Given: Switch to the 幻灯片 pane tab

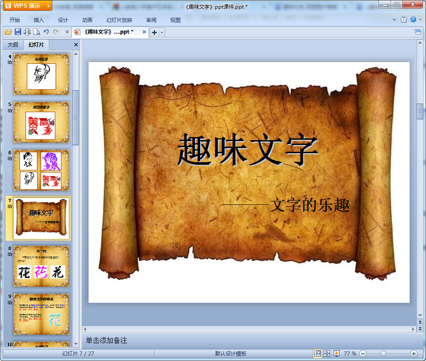Looking at the screenshot, I should pos(36,45).
